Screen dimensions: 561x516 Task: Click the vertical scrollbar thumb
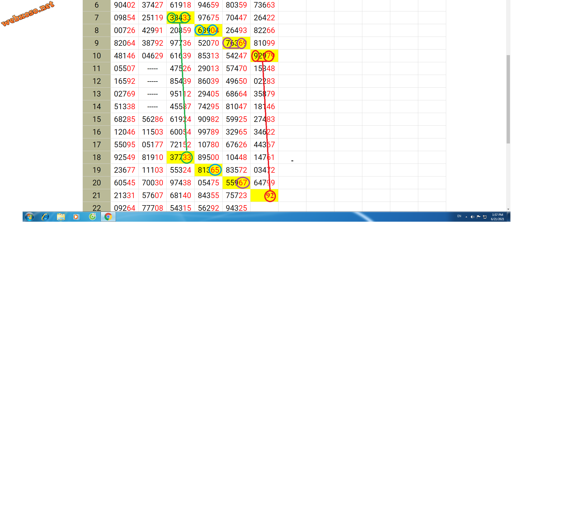click(508, 99)
